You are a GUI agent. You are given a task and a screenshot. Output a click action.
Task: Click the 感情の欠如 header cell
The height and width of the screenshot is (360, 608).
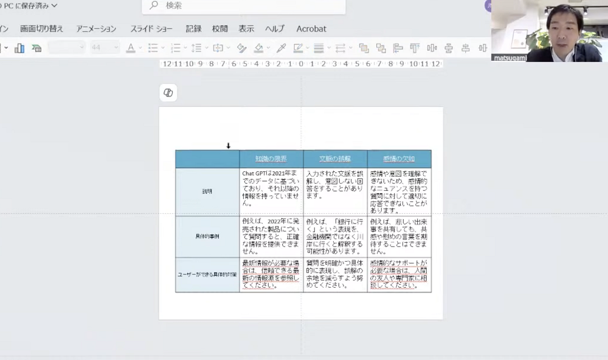click(399, 158)
